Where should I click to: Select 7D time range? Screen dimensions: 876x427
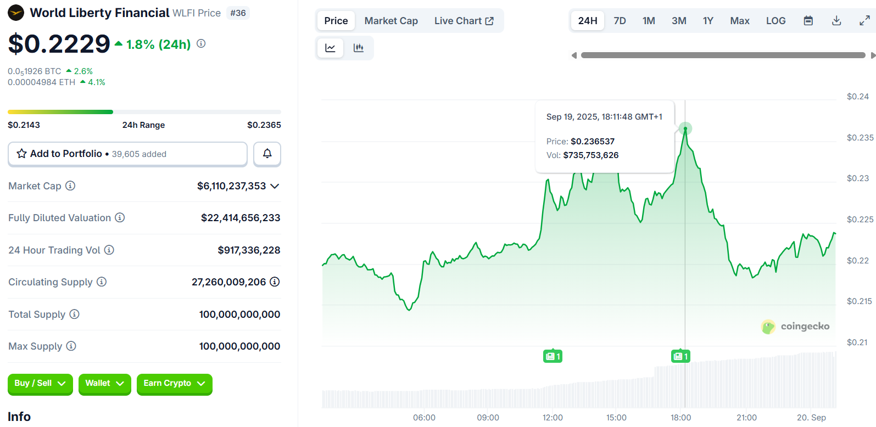point(620,21)
